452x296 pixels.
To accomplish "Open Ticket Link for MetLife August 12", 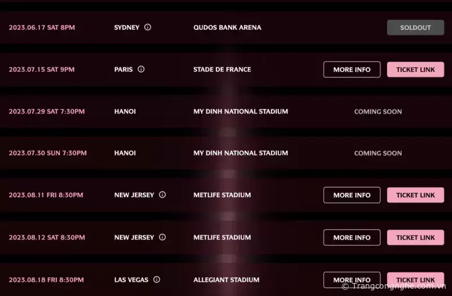I will click(415, 237).
